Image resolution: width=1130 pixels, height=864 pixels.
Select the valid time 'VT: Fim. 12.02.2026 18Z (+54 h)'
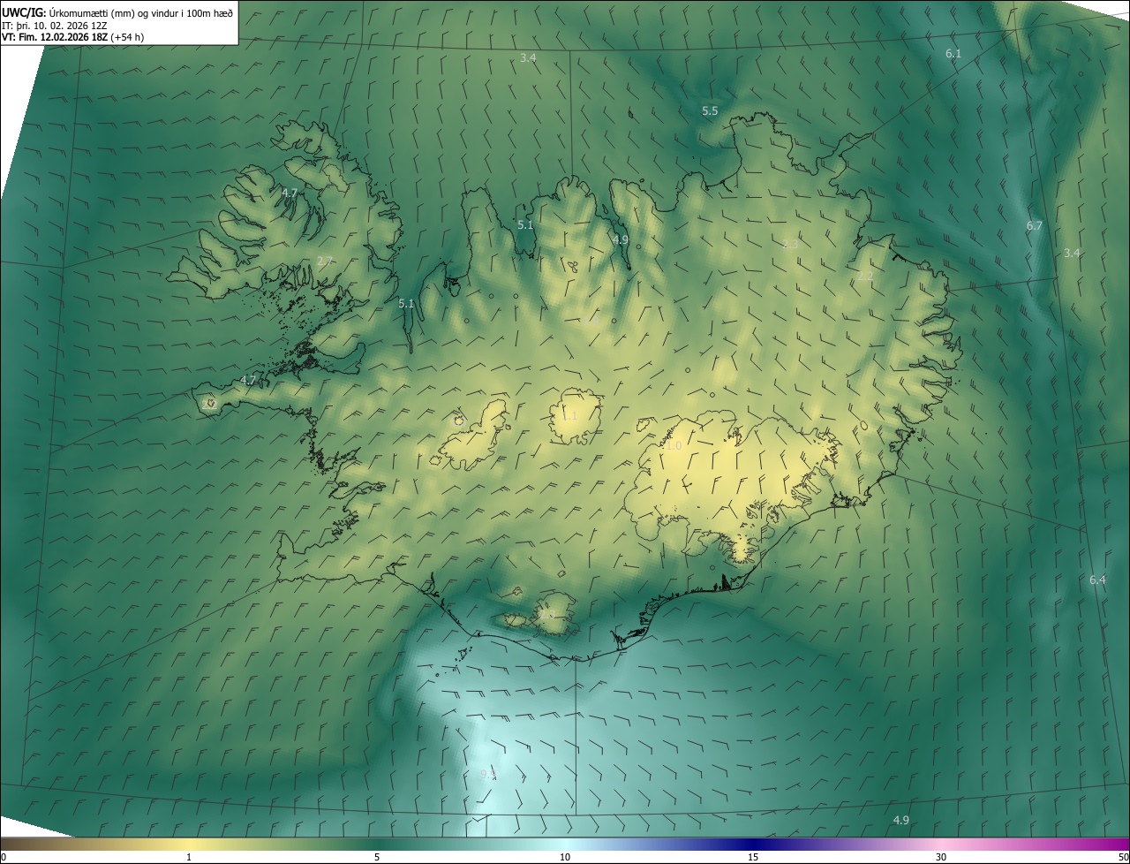[73, 38]
